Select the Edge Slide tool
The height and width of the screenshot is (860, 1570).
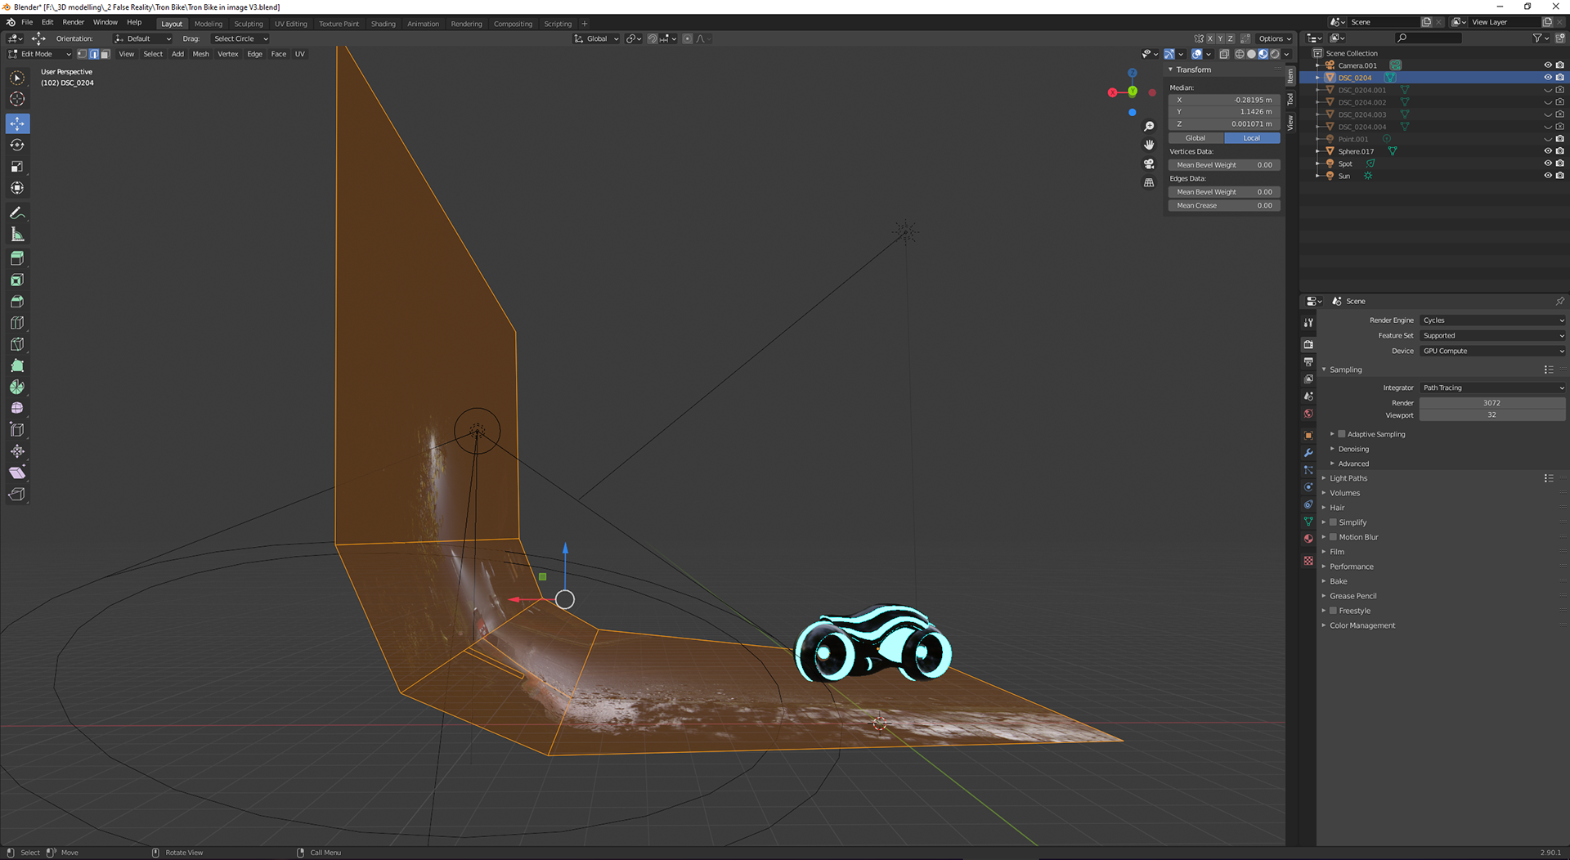17,429
